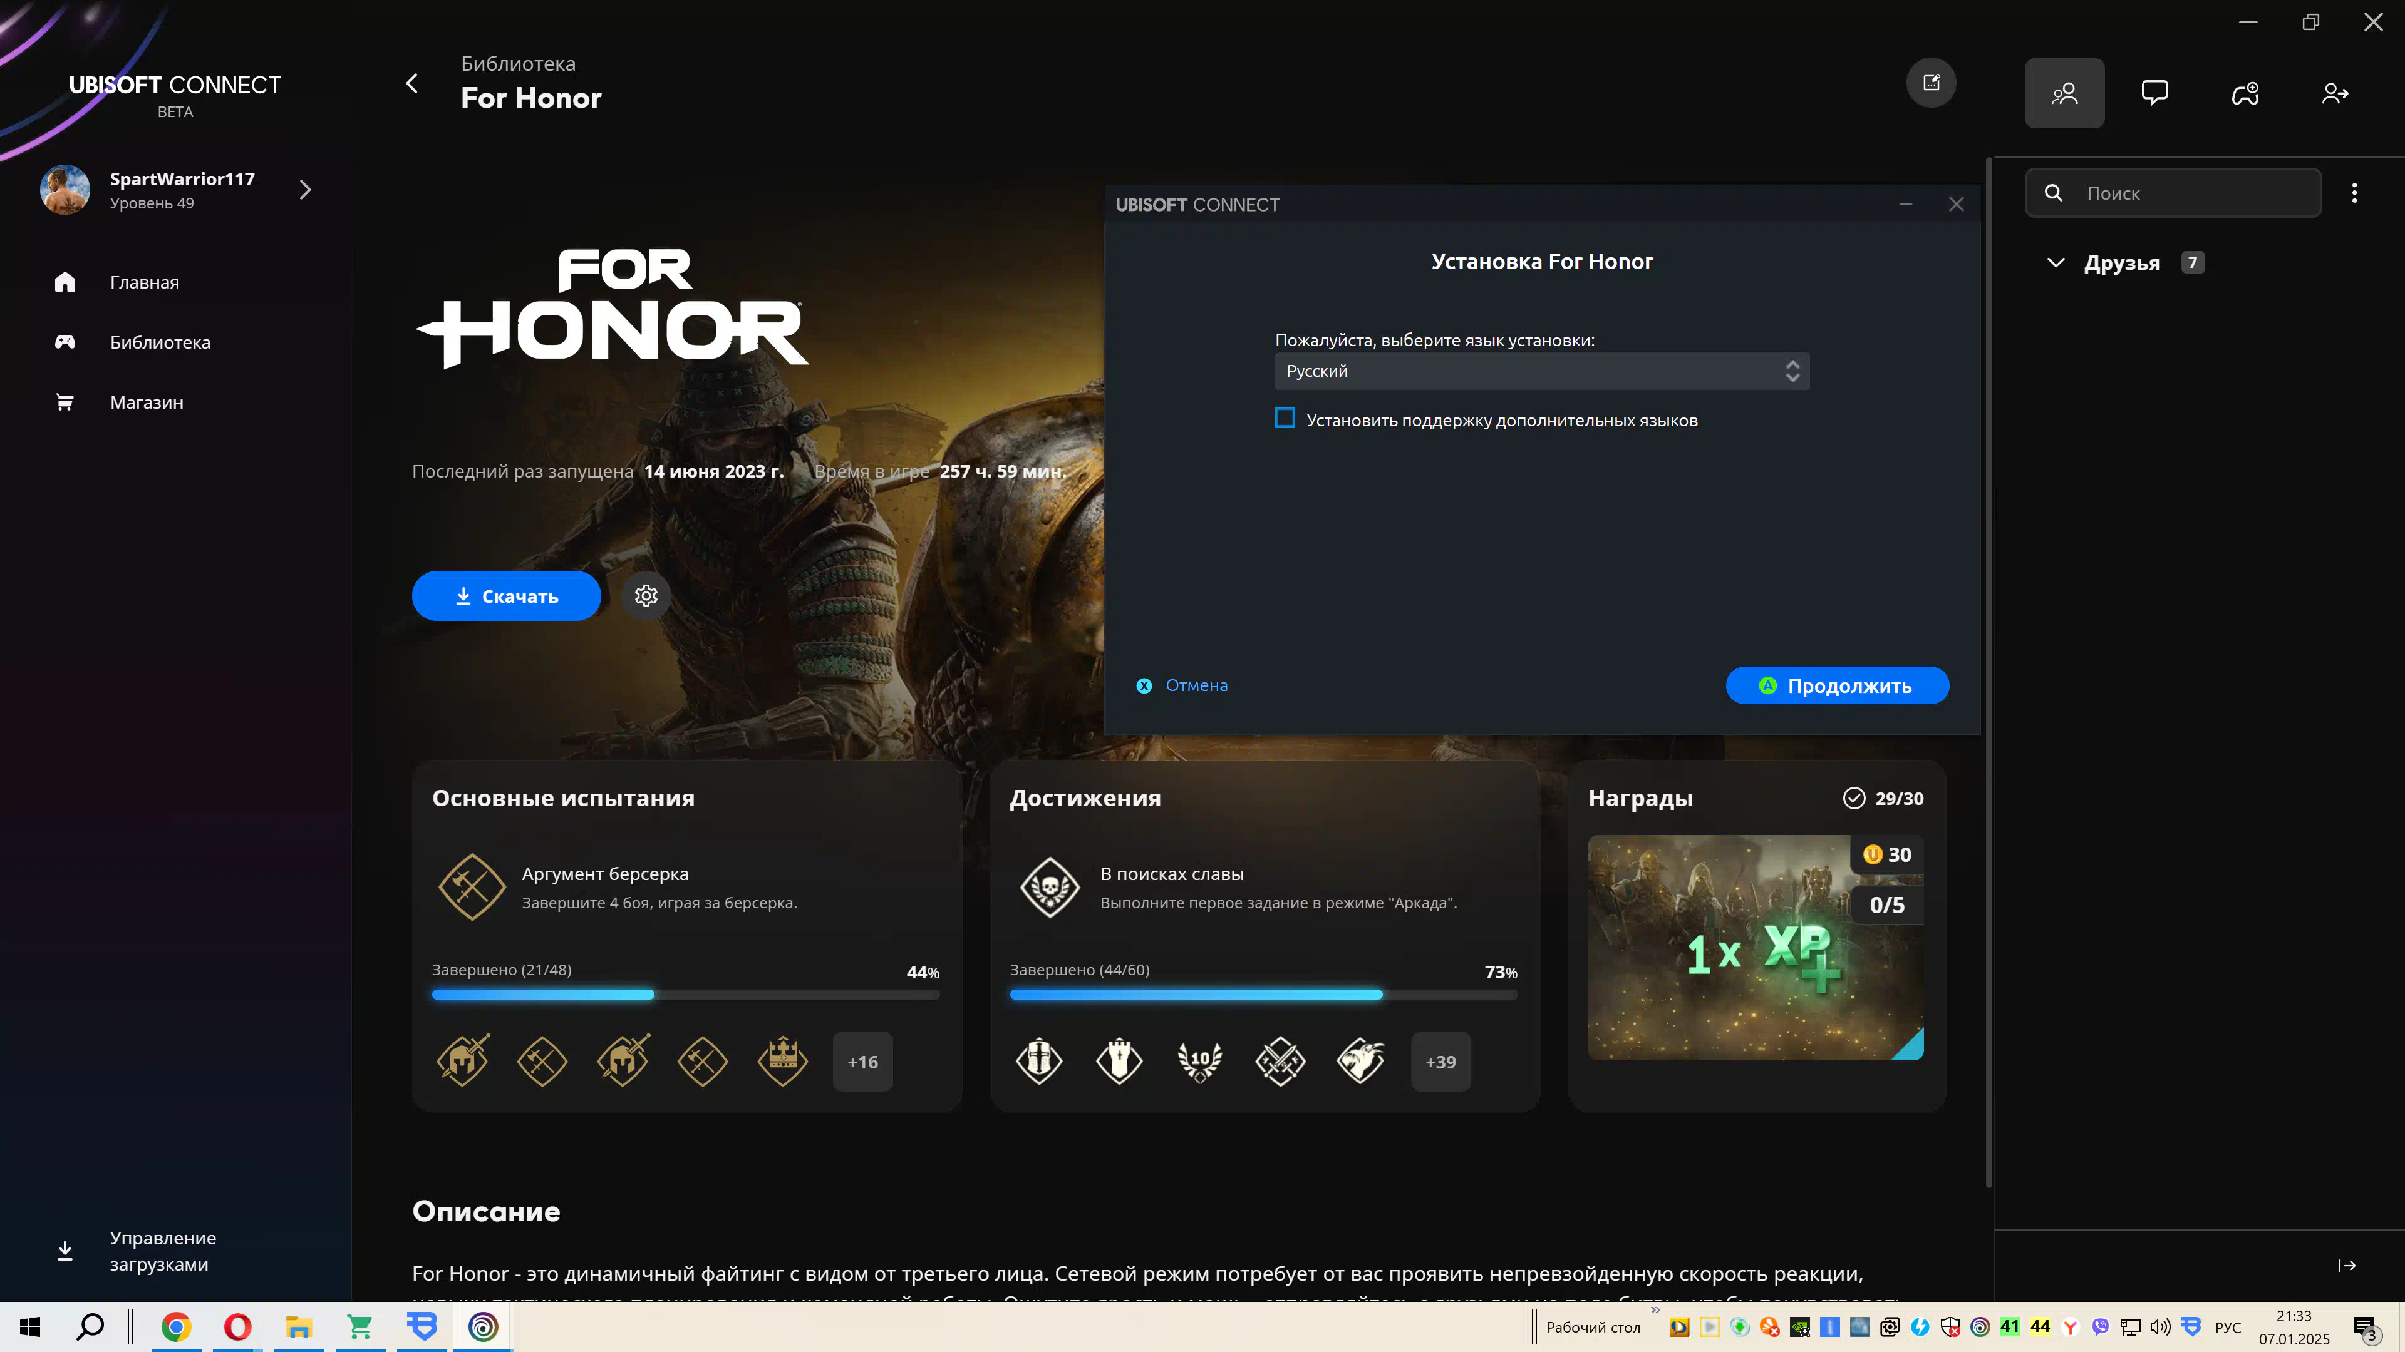Image resolution: width=2405 pixels, height=1352 pixels.
Task: Open File Explorer from the taskbar
Action: click(299, 1327)
